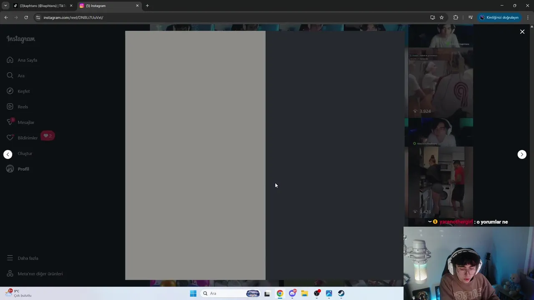Screen dimensions: 534x300
Task: Open reel thumbnail with 3.428 views
Action: (441, 182)
